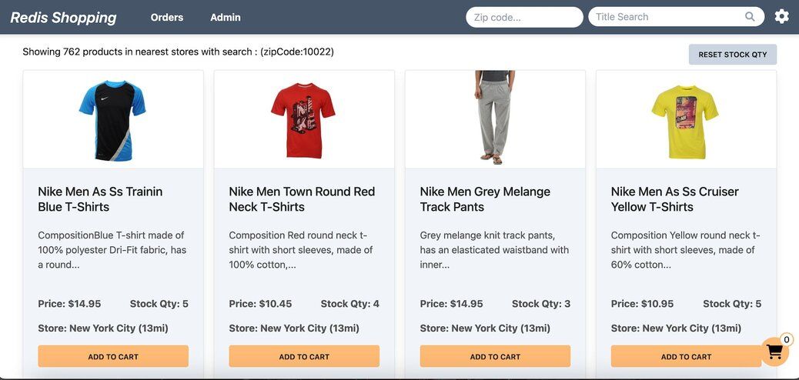Add Town Round Red T-Shirt to cart
The image size is (799, 380).
(x=304, y=356)
